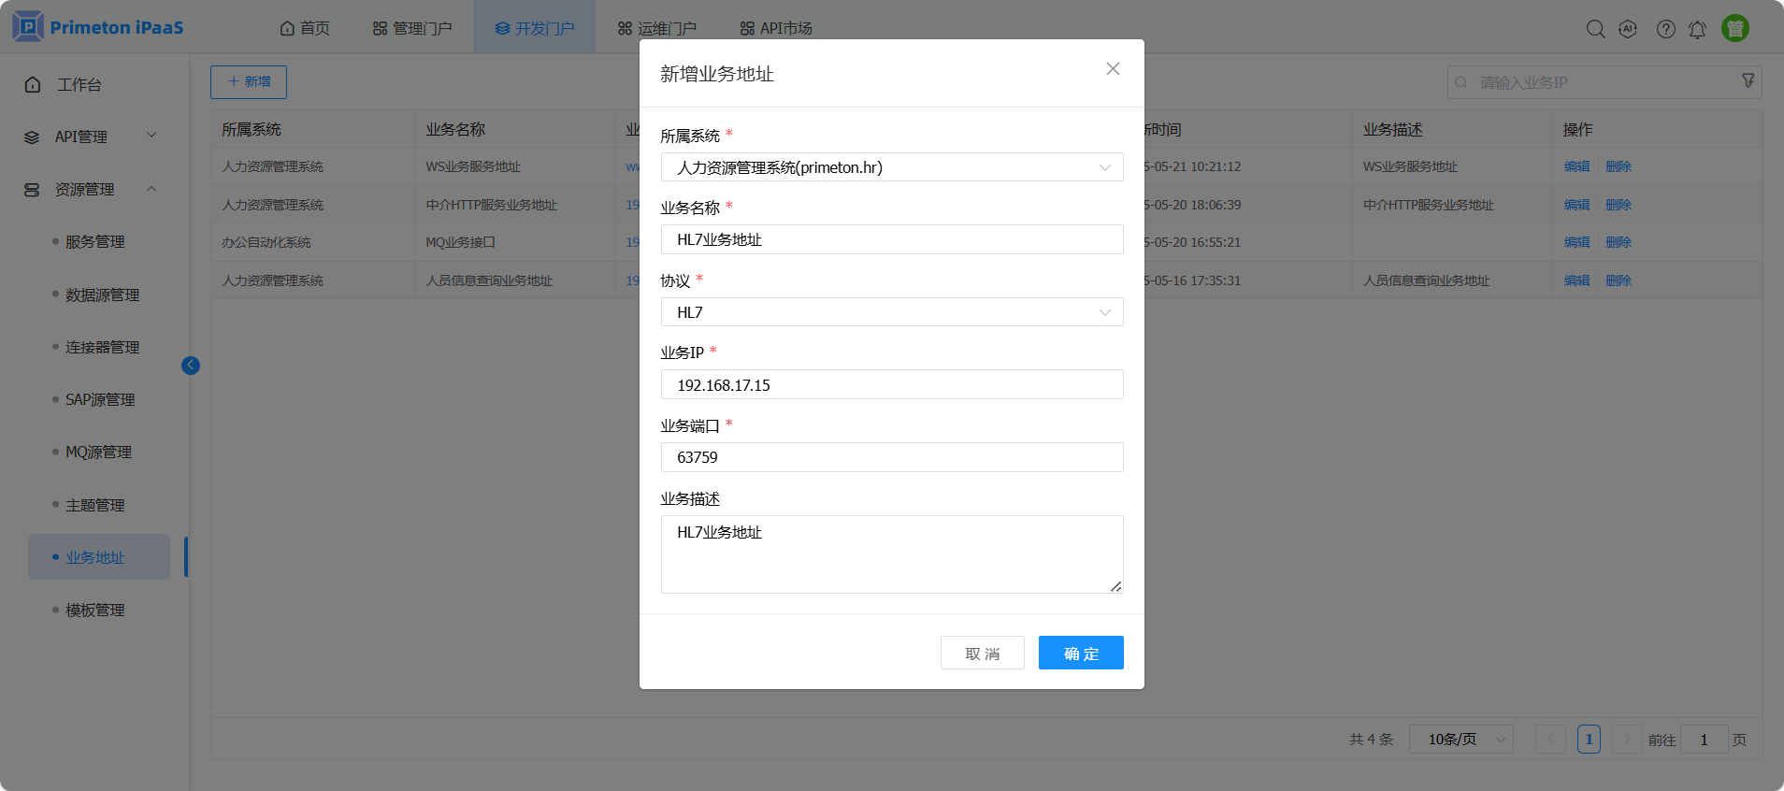Screen dimensions: 1784x791
Task: Open the 10条/页 page size dropdown
Action: (1460, 740)
